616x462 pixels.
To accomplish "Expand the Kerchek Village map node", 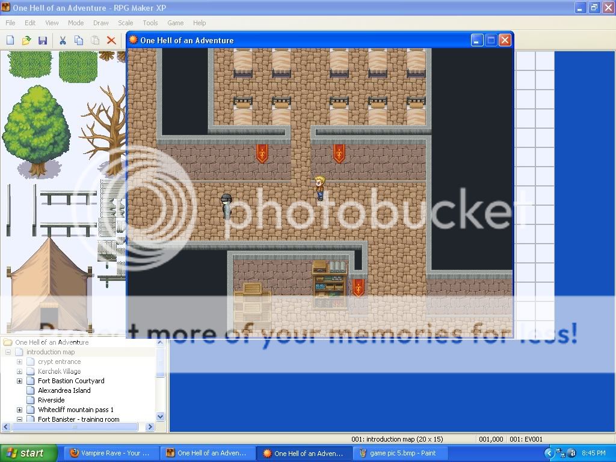I will click(19, 371).
